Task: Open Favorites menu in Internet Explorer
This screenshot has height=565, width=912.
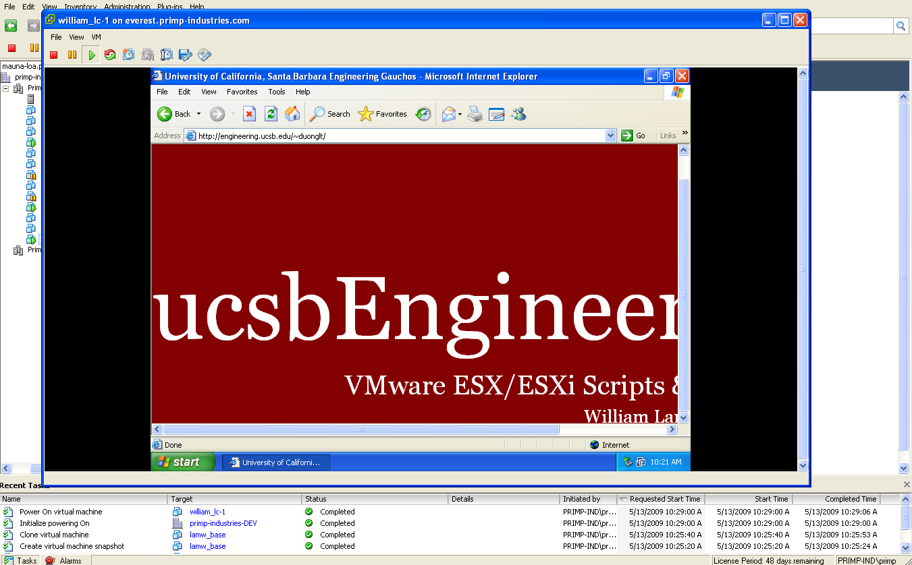Action: tap(242, 92)
